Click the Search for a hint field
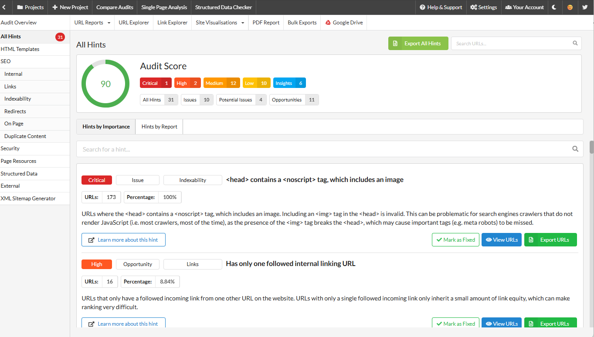Image resolution: width=594 pixels, height=337 pixels. pos(322,149)
